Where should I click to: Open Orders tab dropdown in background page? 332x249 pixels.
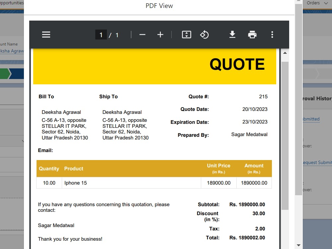[326, 3]
